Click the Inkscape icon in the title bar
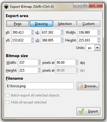The height and width of the screenshot is (122, 107). coord(6,7)
